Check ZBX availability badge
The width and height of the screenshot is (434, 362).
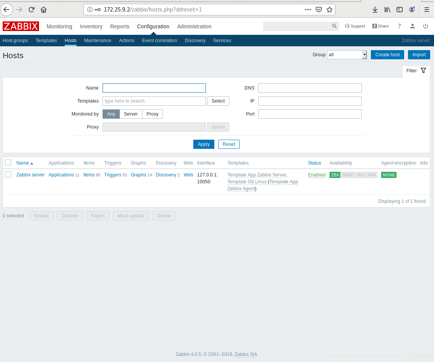[x=335, y=175]
